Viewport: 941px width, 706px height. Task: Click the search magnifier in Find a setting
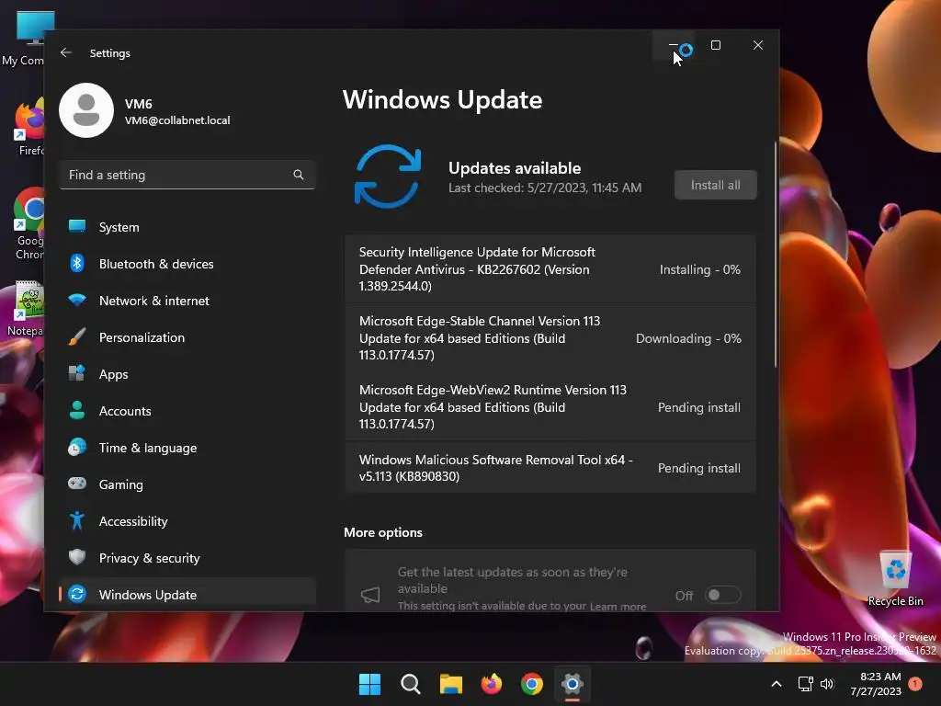[299, 175]
